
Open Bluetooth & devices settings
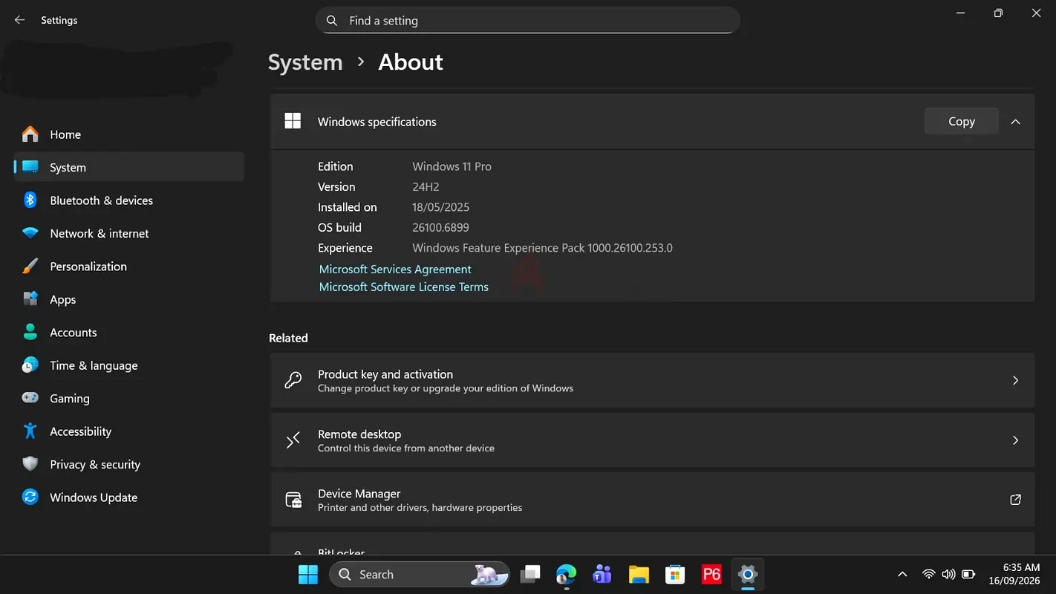click(129, 200)
